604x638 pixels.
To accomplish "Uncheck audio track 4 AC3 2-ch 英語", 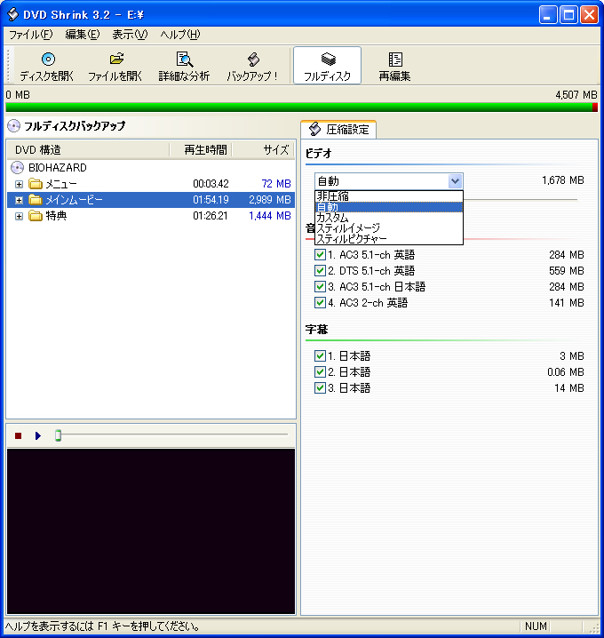I will 320,303.
